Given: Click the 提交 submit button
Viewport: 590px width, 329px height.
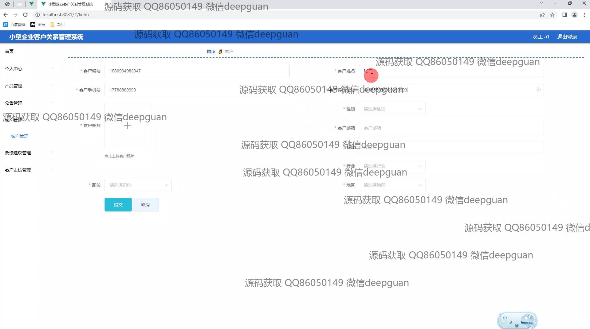Looking at the screenshot, I should coord(118,205).
